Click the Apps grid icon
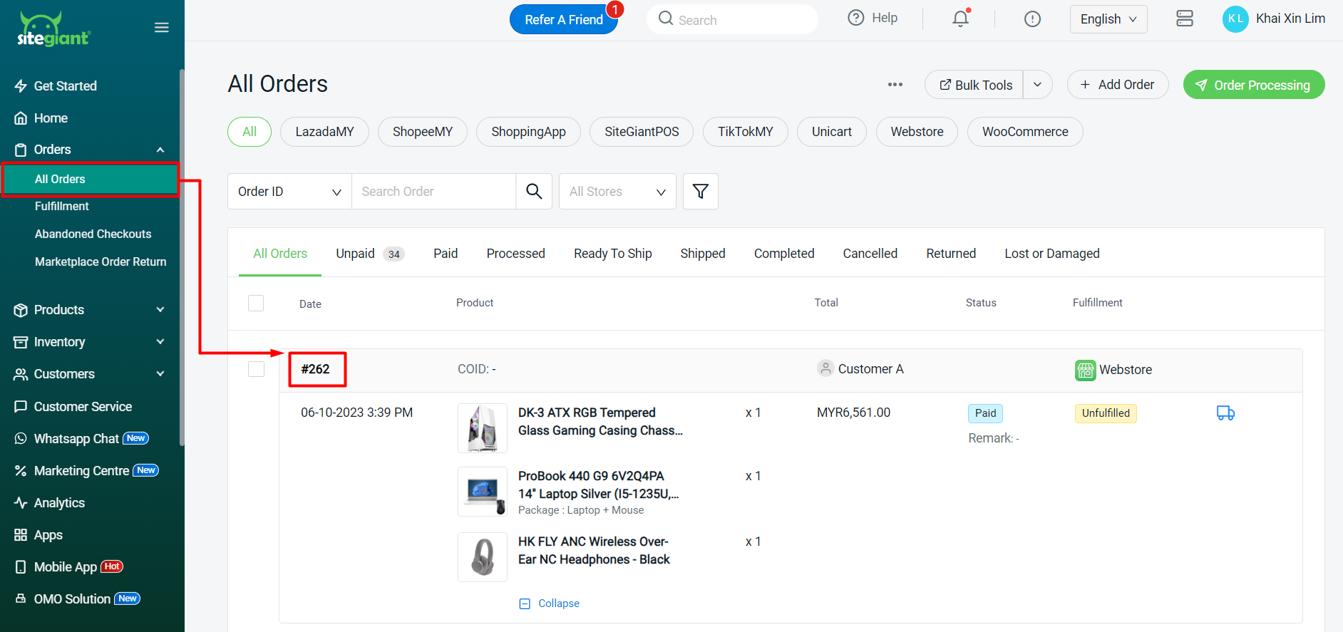This screenshot has width=1343, height=632. click(21, 535)
